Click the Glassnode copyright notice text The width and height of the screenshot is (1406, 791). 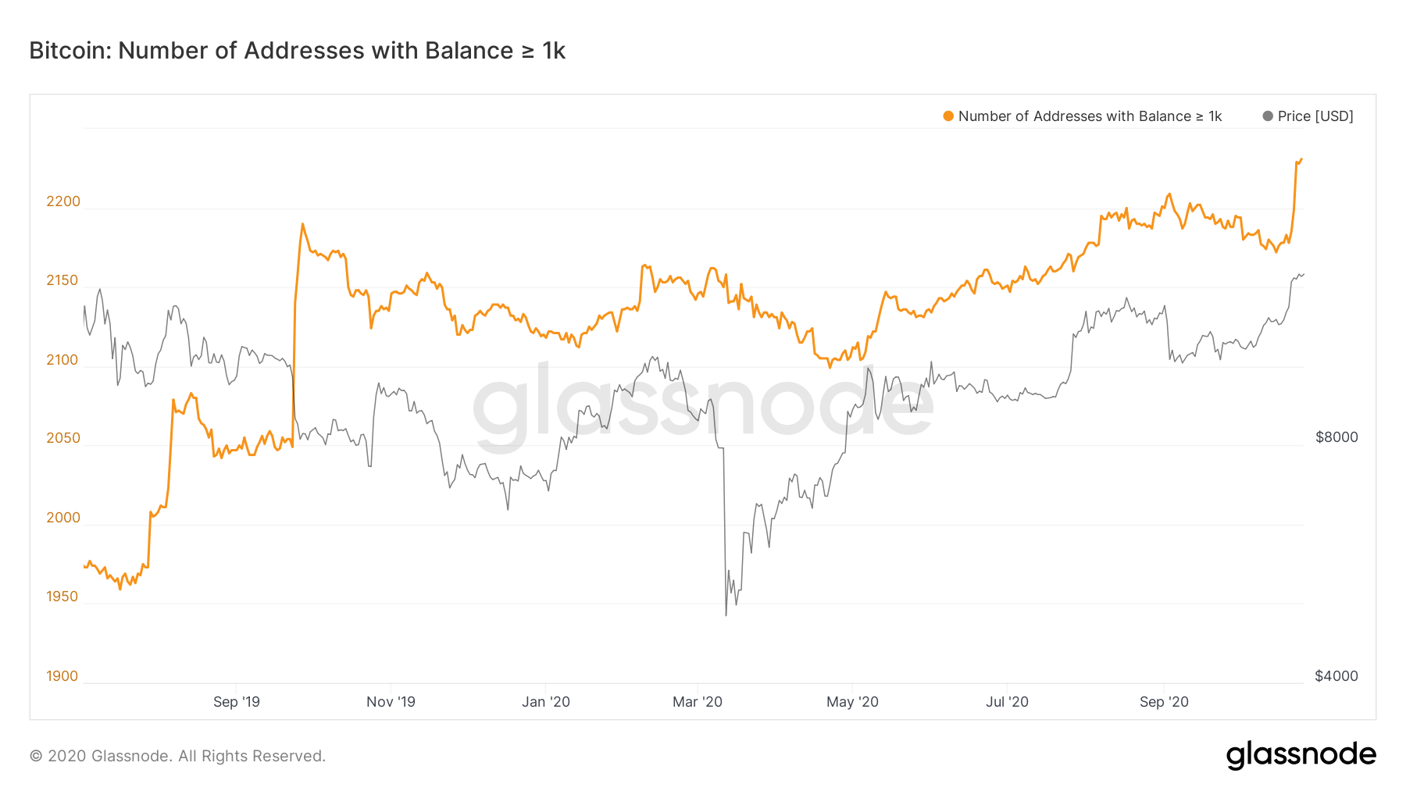tap(177, 756)
